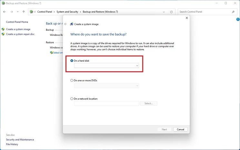
Task: Open the Create a system image link
Action: (x=18, y=29)
